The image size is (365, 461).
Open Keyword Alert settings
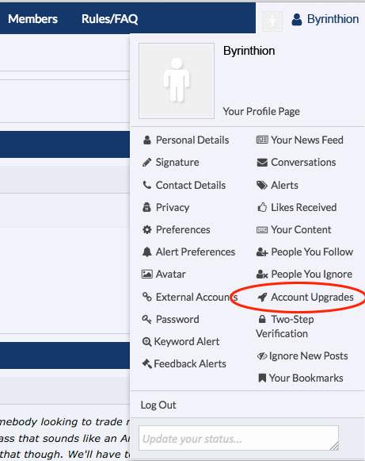click(181, 342)
